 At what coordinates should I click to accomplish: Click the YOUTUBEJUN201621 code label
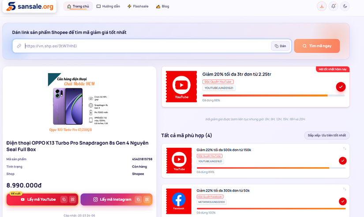(x=219, y=88)
